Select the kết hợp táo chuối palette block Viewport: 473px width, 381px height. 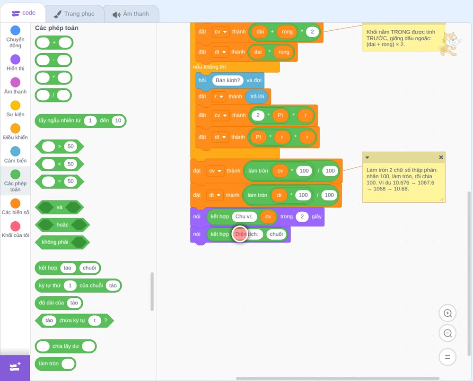tap(68, 268)
